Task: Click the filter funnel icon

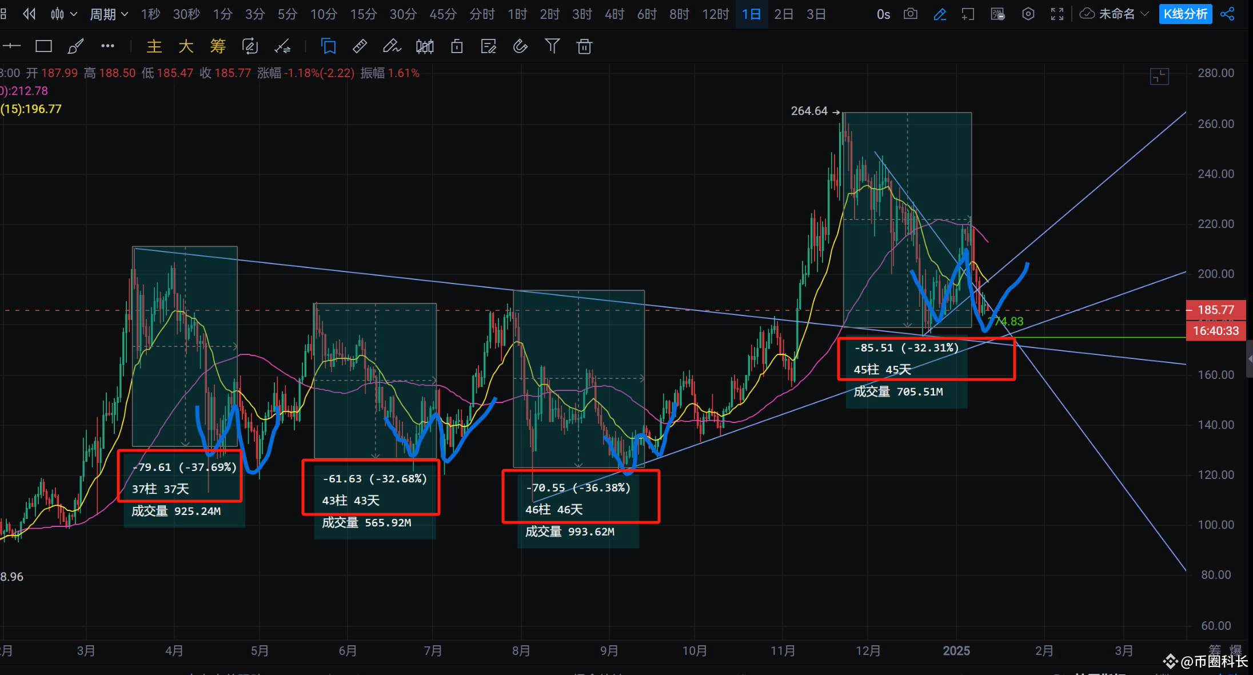Action: 552,46
